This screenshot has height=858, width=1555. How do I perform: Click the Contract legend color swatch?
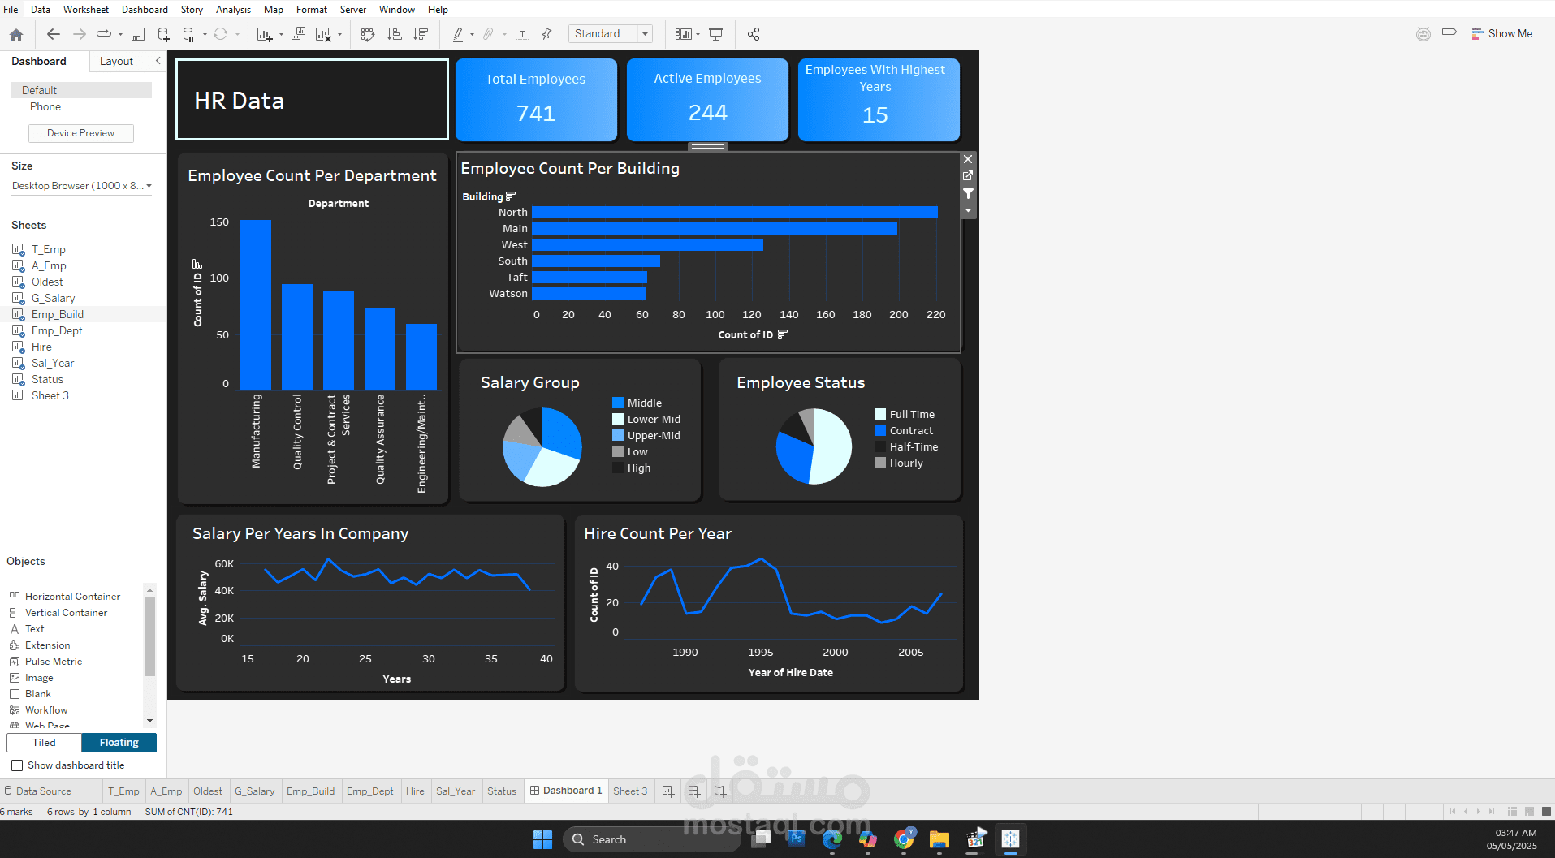pos(880,430)
